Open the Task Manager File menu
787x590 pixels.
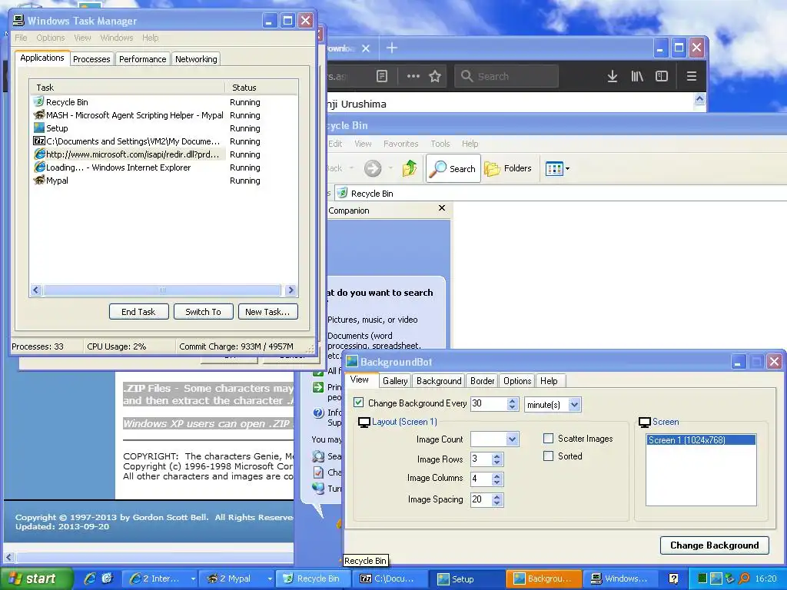[x=21, y=38]
